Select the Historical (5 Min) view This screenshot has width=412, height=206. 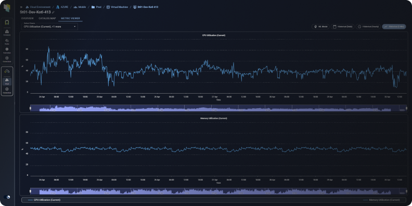pos(394,27)
